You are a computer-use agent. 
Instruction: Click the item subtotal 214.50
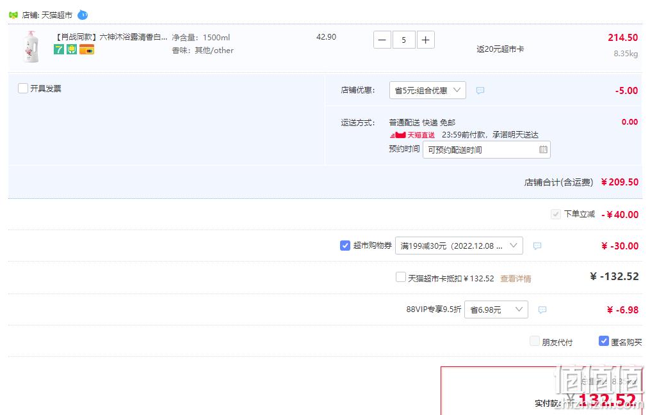tap(622, 38)
